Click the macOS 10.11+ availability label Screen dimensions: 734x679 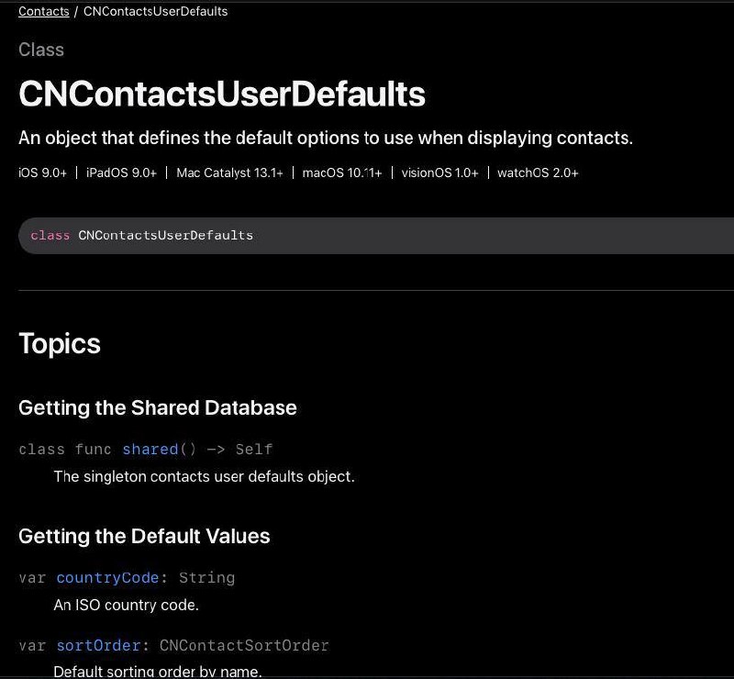click(342, 173)
